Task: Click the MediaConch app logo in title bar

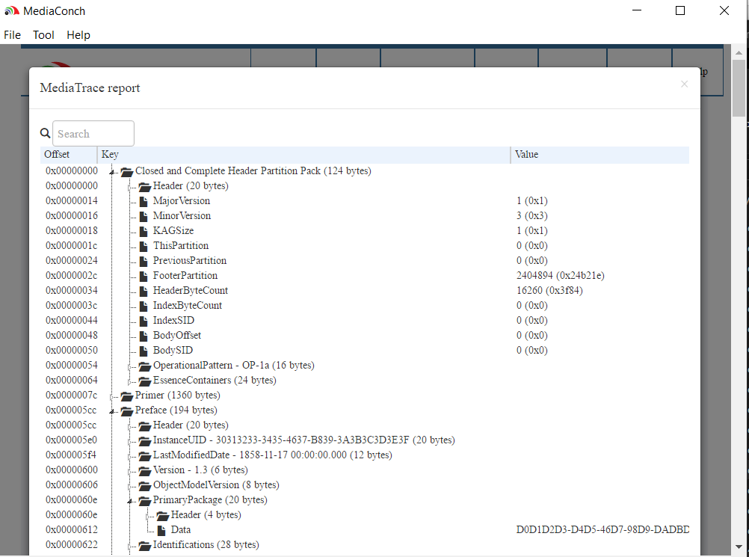Action: coord(12,10)
